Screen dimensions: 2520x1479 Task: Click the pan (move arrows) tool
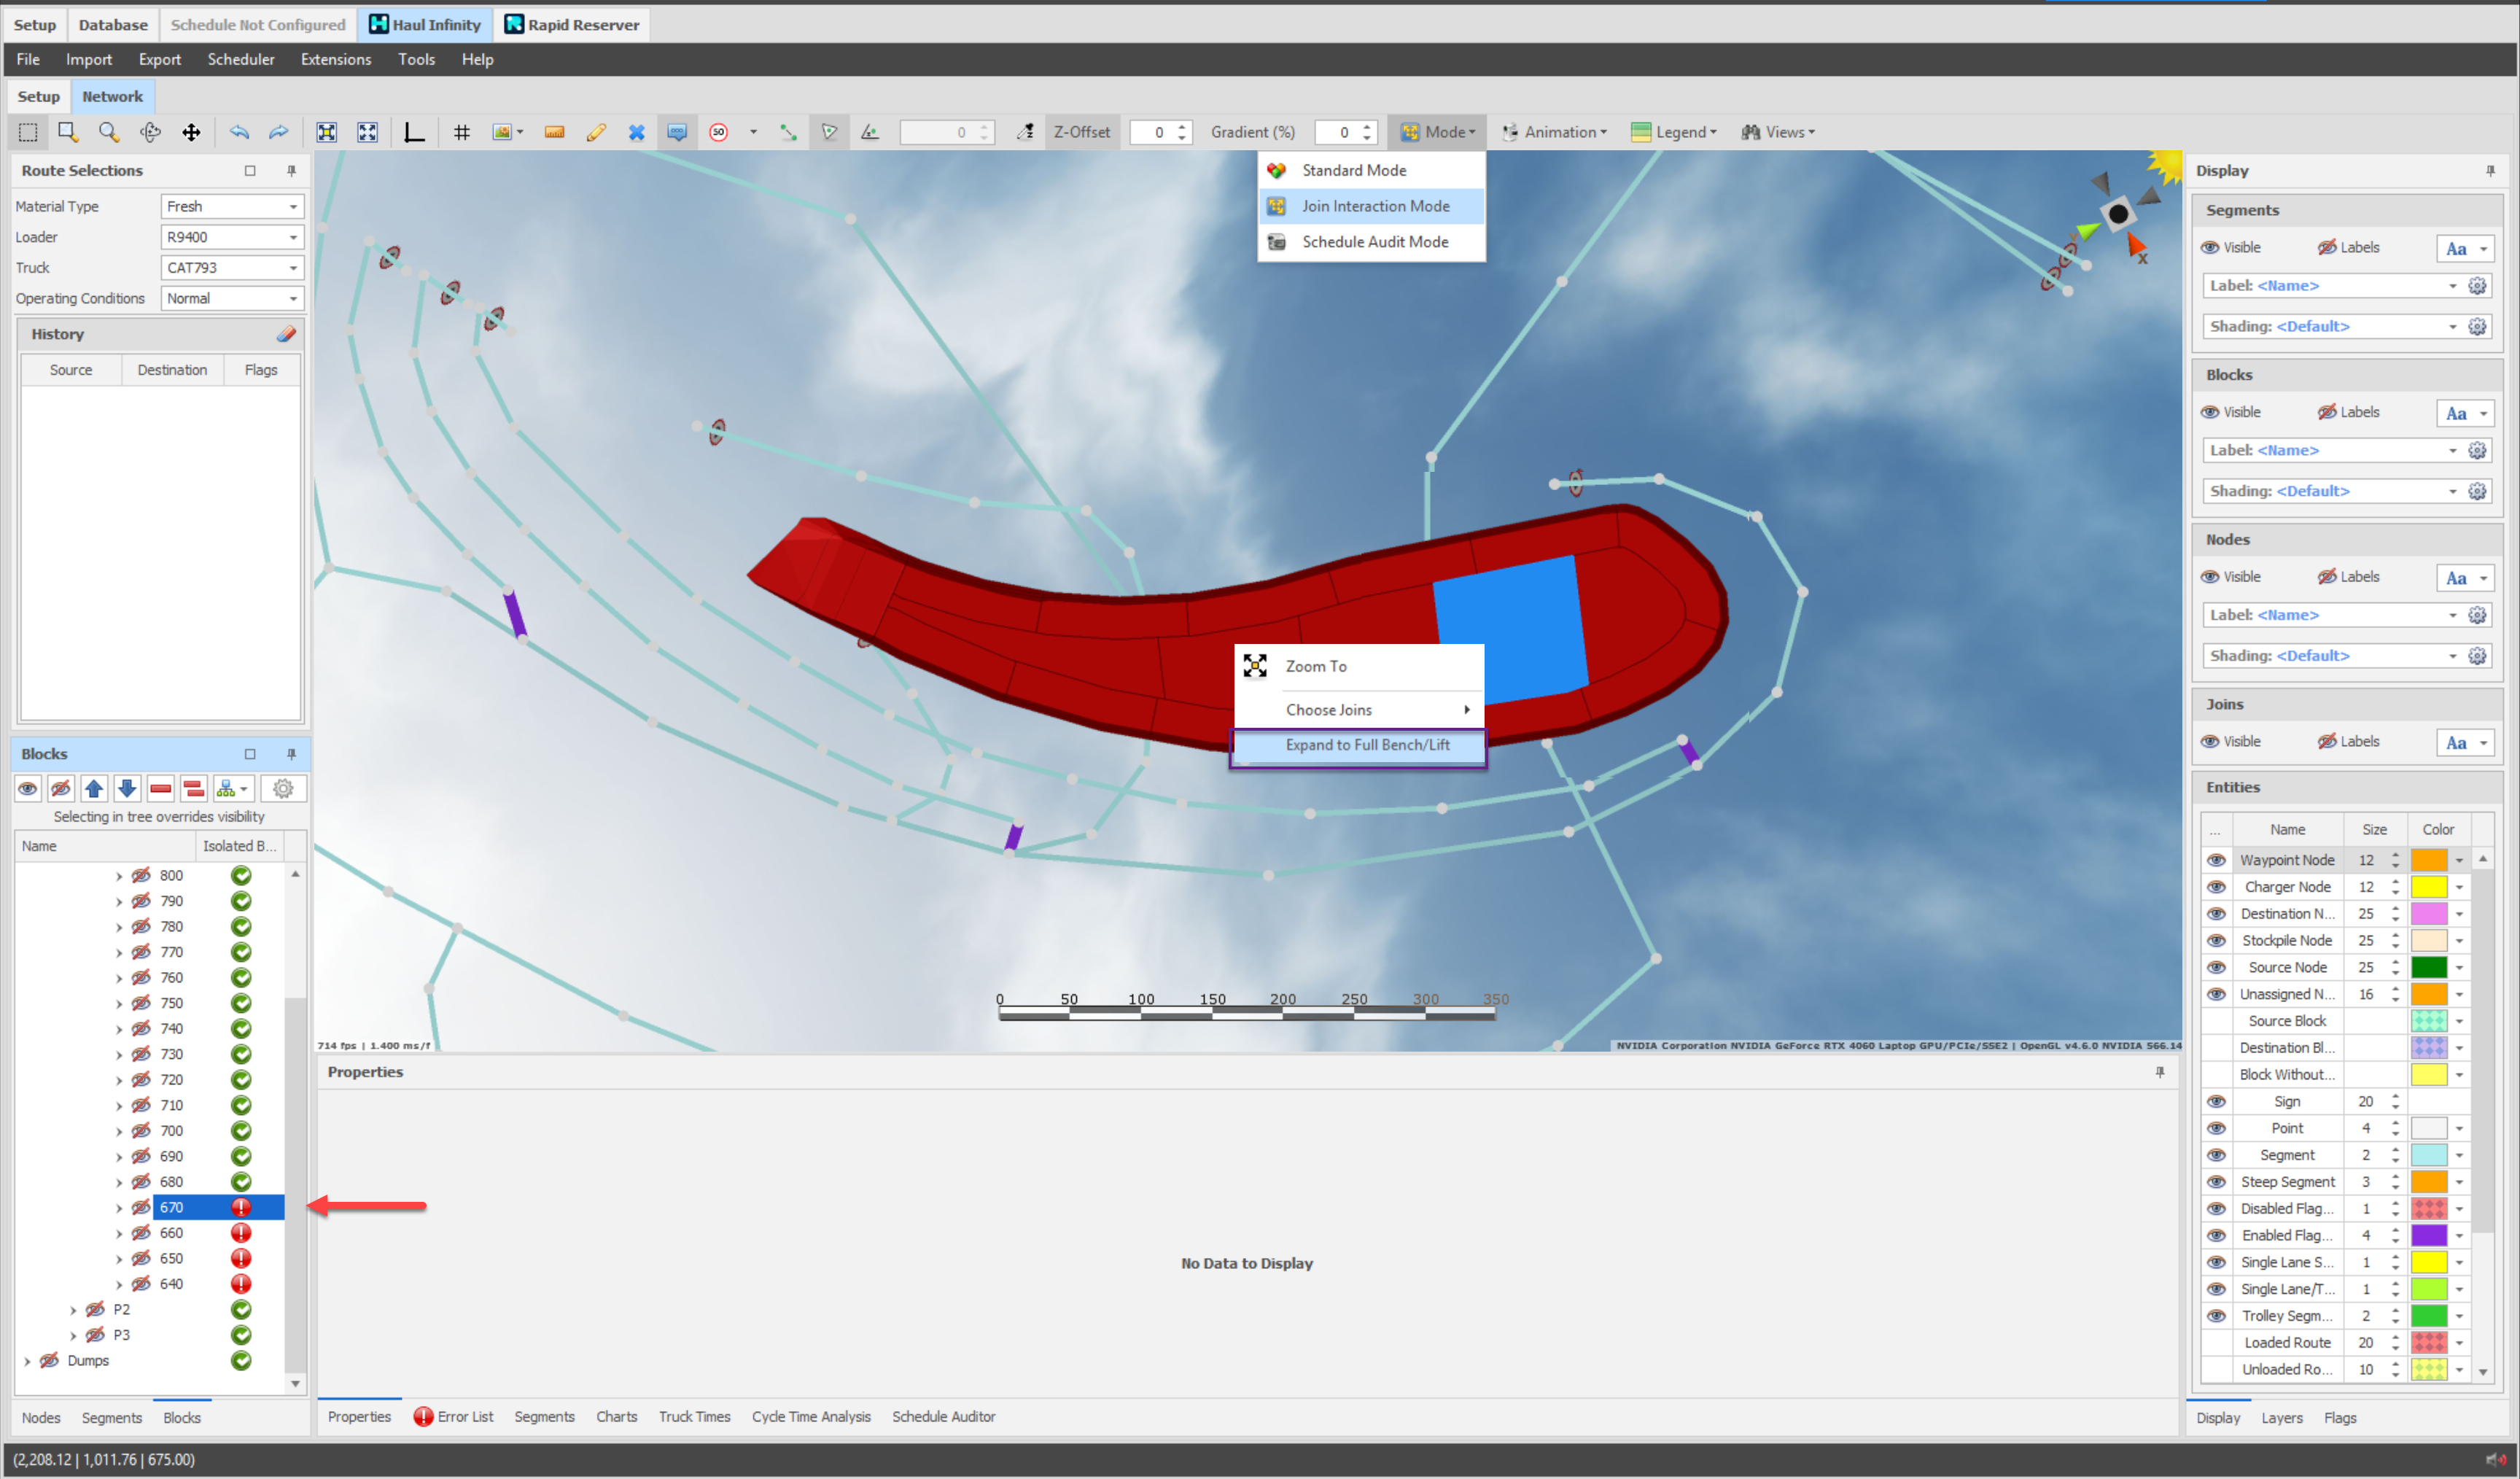pyautogui.click(x=191, y=132)
